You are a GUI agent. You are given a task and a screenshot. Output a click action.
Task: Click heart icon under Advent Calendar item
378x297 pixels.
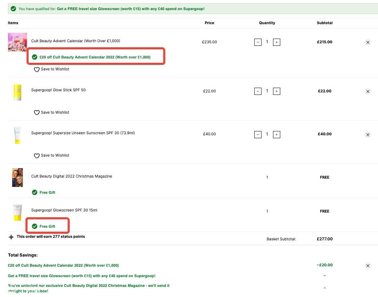tap(37, 70)
